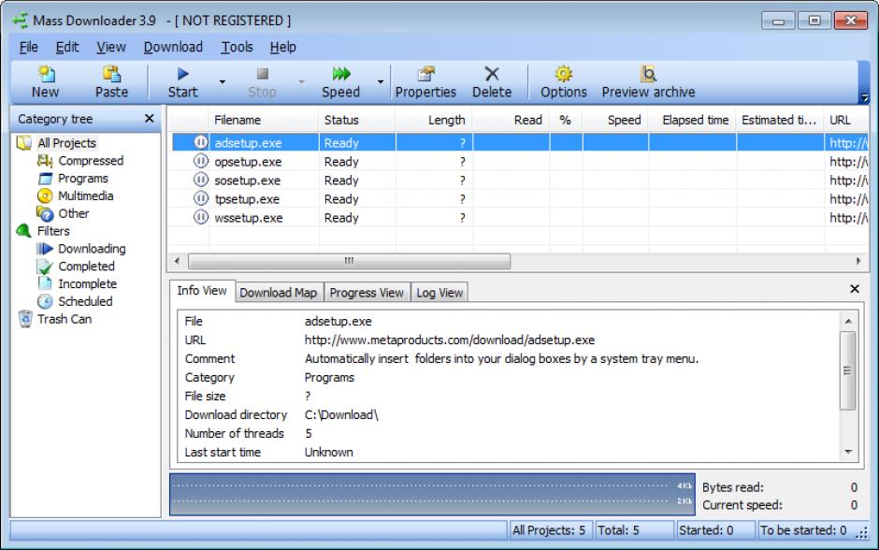Click the Other category icon
Image resolution: width=879 pixels, height=550 pixels.
click(45, 213)
